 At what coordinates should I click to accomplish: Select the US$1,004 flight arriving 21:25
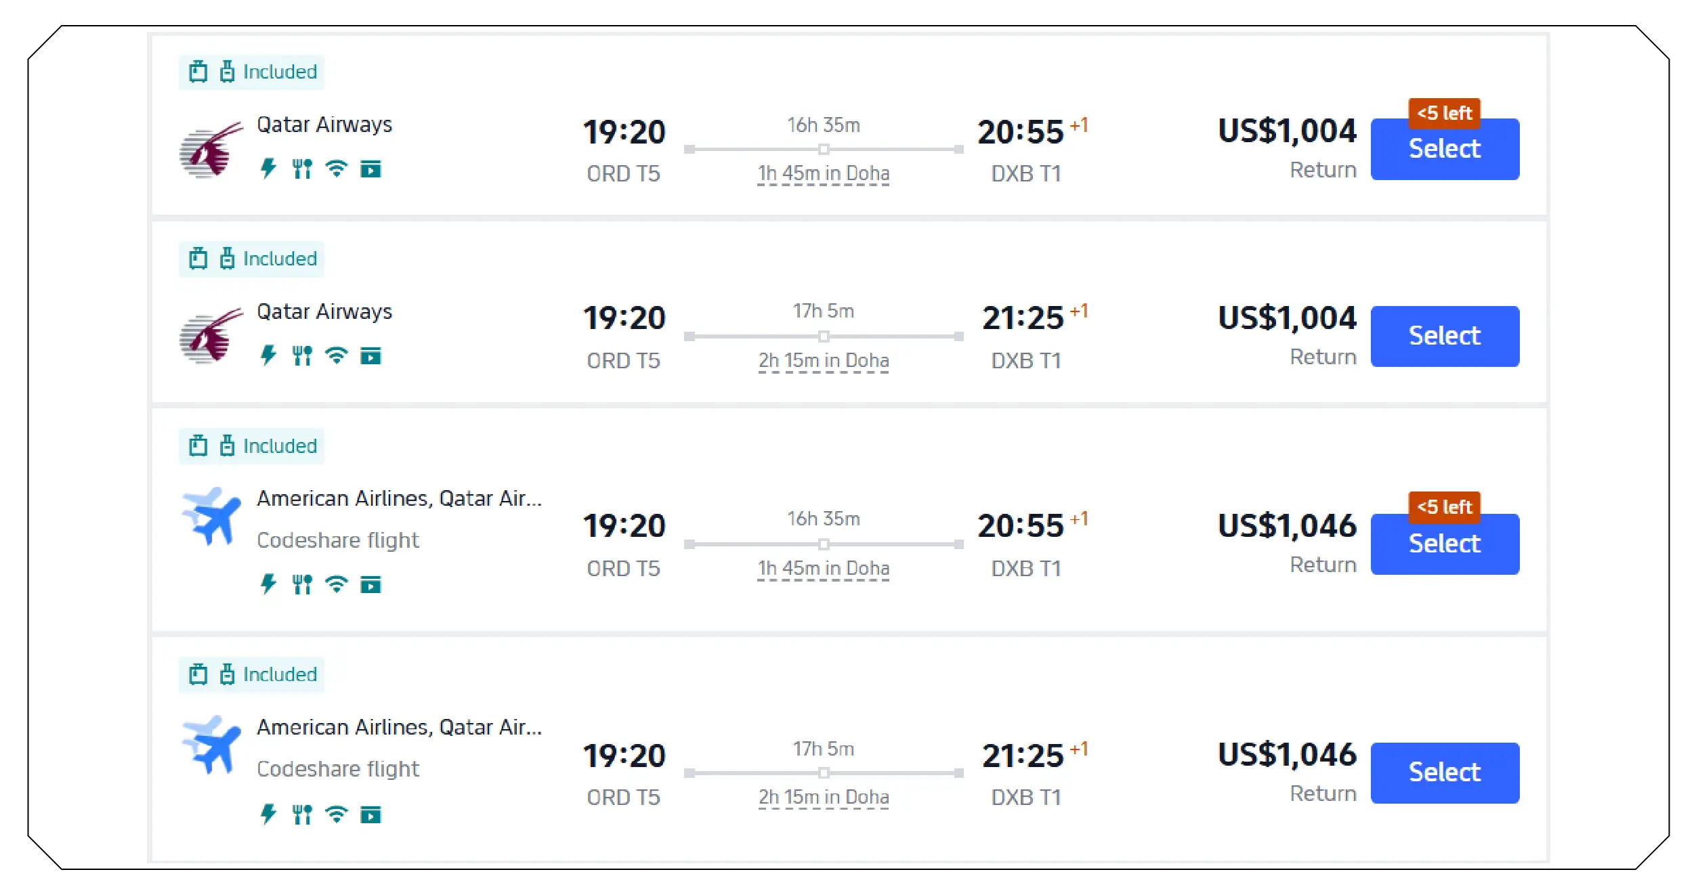click(1444, 336)
